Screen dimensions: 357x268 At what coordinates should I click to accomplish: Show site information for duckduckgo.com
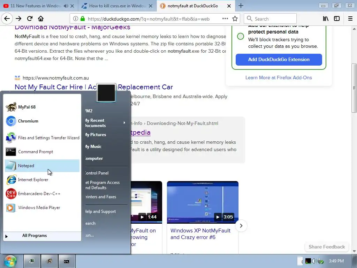tap(75, 19)
